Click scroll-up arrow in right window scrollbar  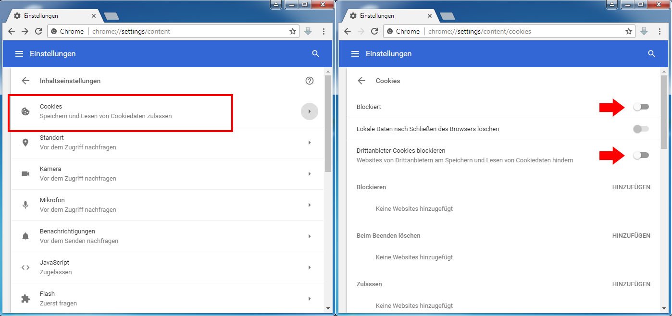click(x=664, y=71)
